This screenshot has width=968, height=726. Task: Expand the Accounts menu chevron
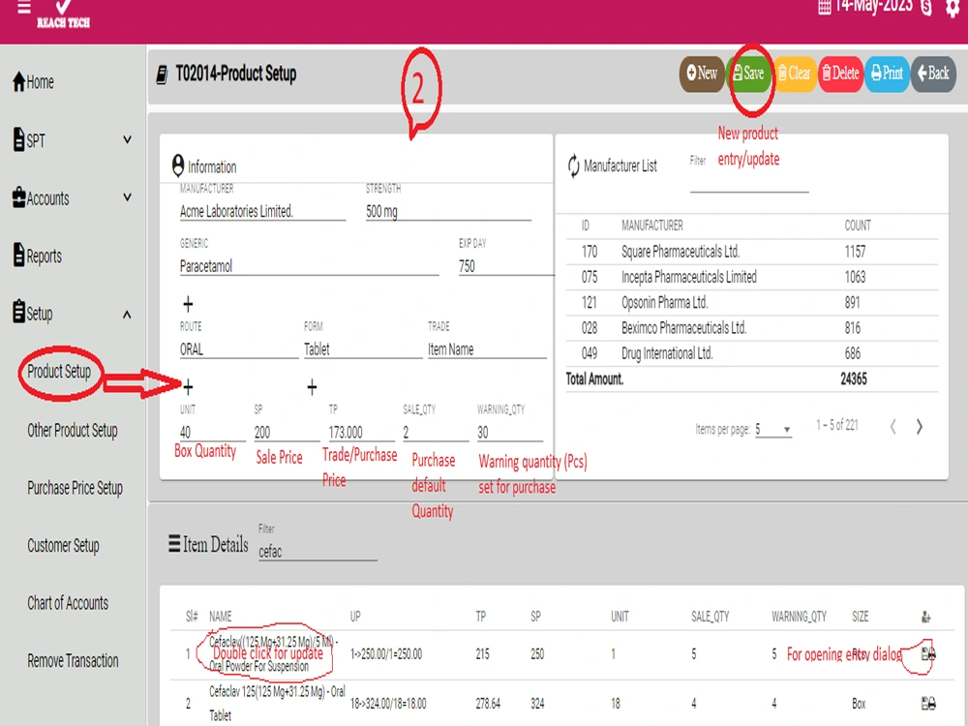[x=127, y=197]
